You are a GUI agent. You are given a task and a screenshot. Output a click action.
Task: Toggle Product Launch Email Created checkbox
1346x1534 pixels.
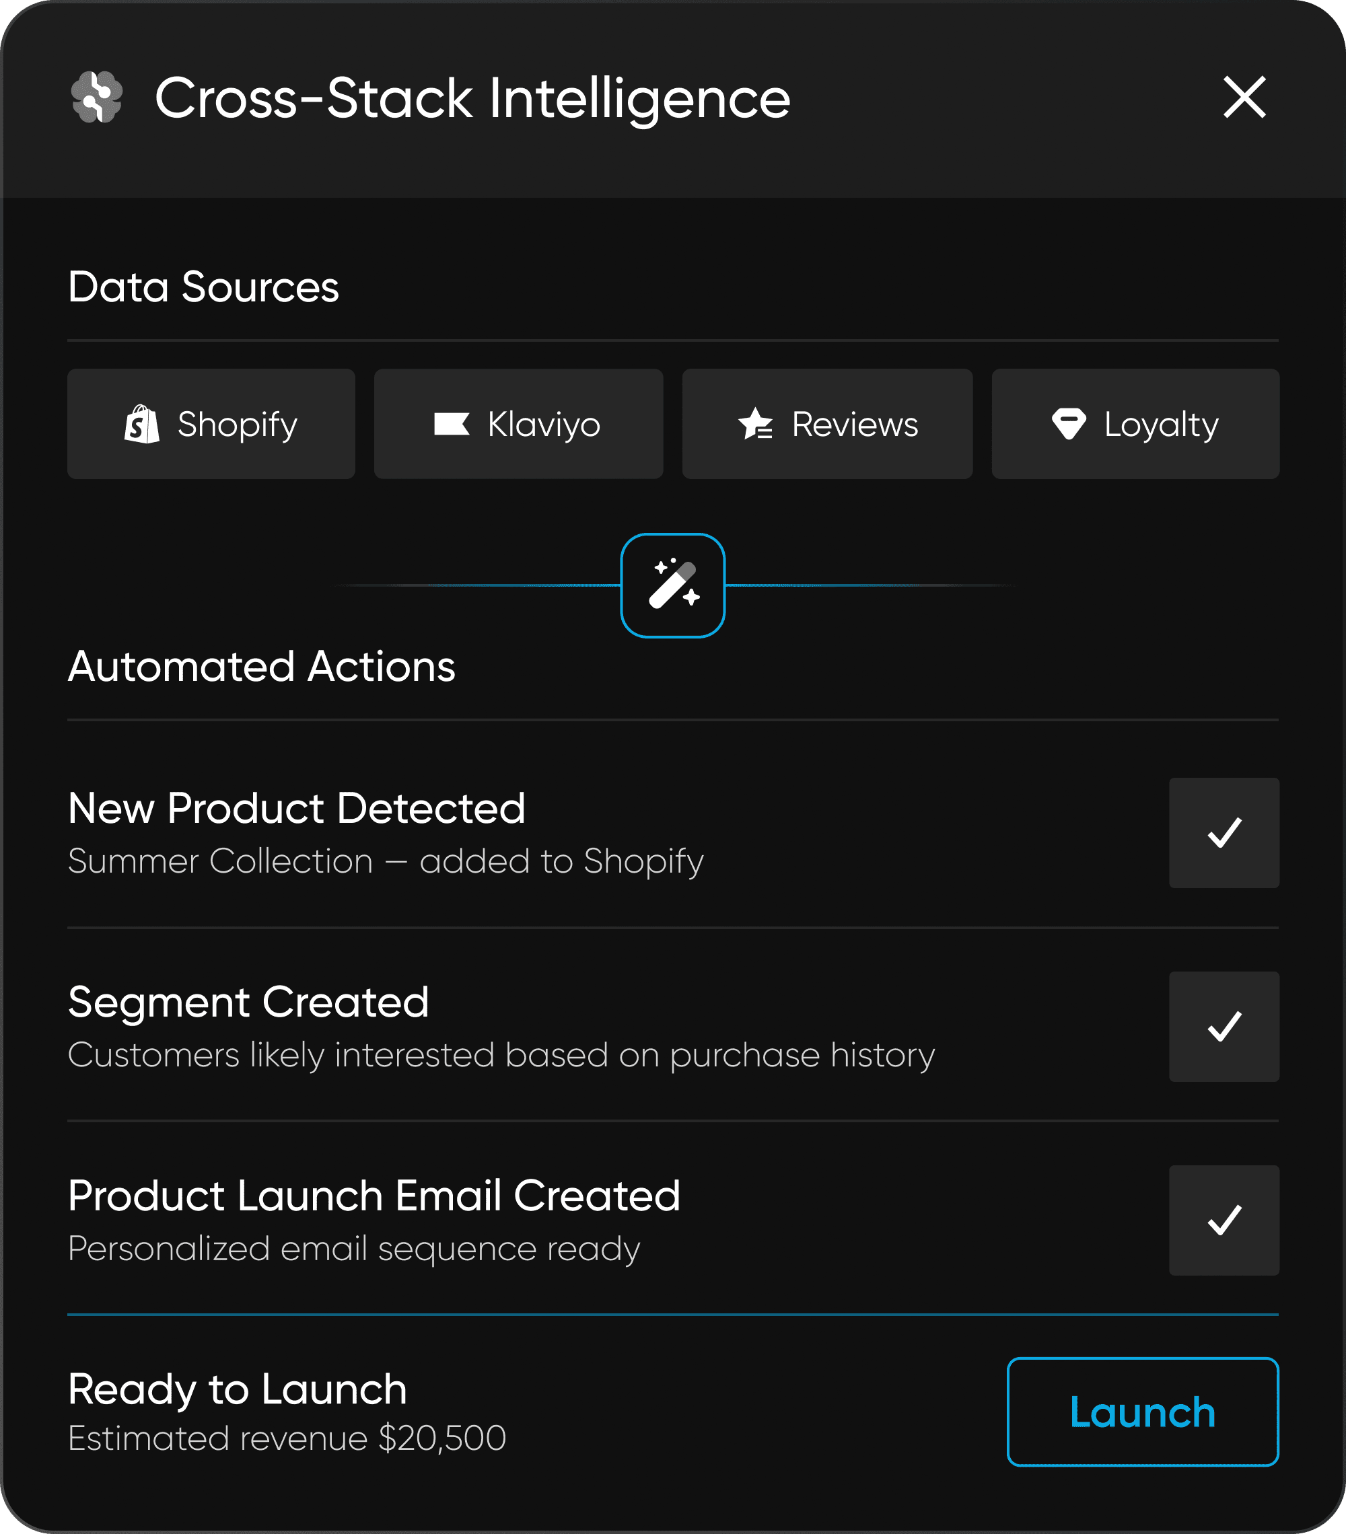(1223, 1220)
